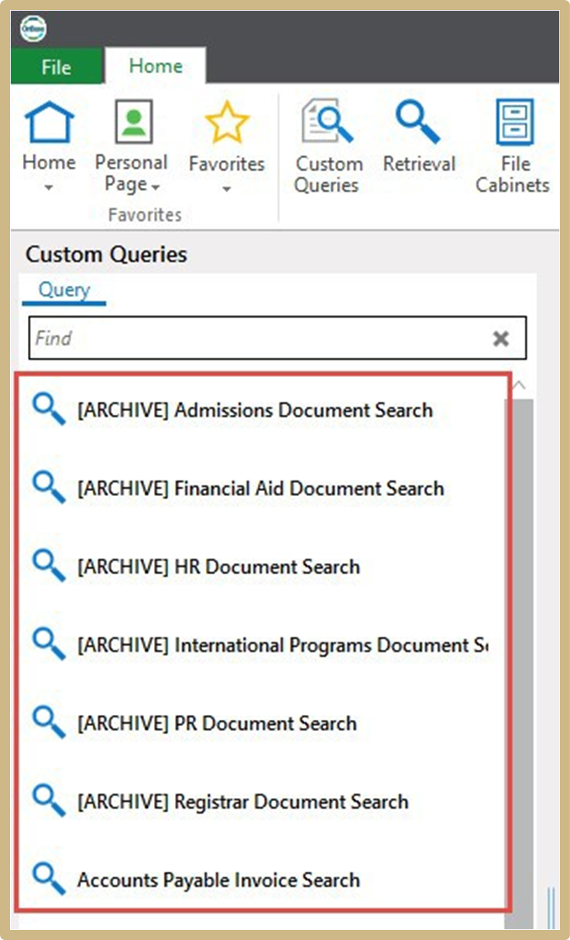
Task: Clear the Find box with X button
Action: [x=501, y=339]
